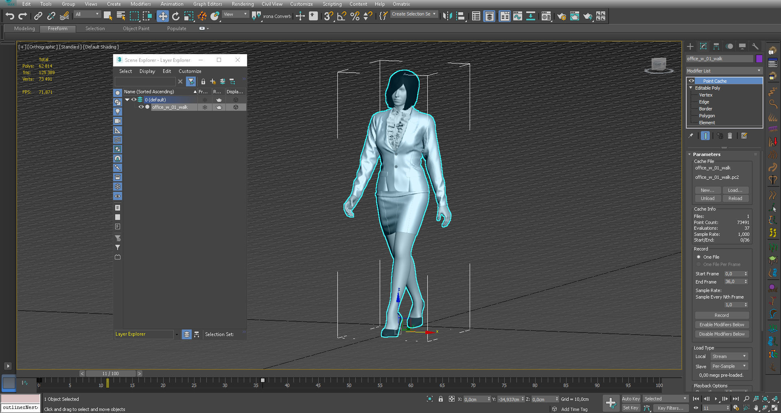Activate the Select and Move tool
The width and height of the screenshot is (781, 413).
point(162,16)
